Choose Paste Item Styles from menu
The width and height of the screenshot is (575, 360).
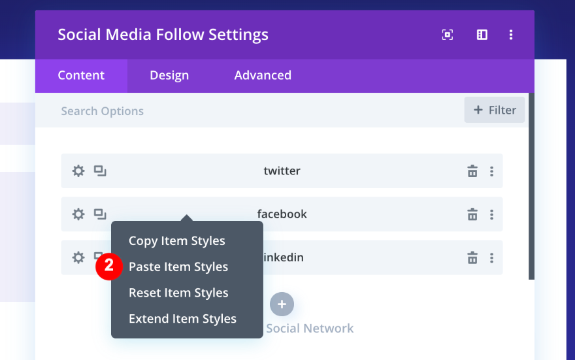pyautogui.click(x=178, y=267)
